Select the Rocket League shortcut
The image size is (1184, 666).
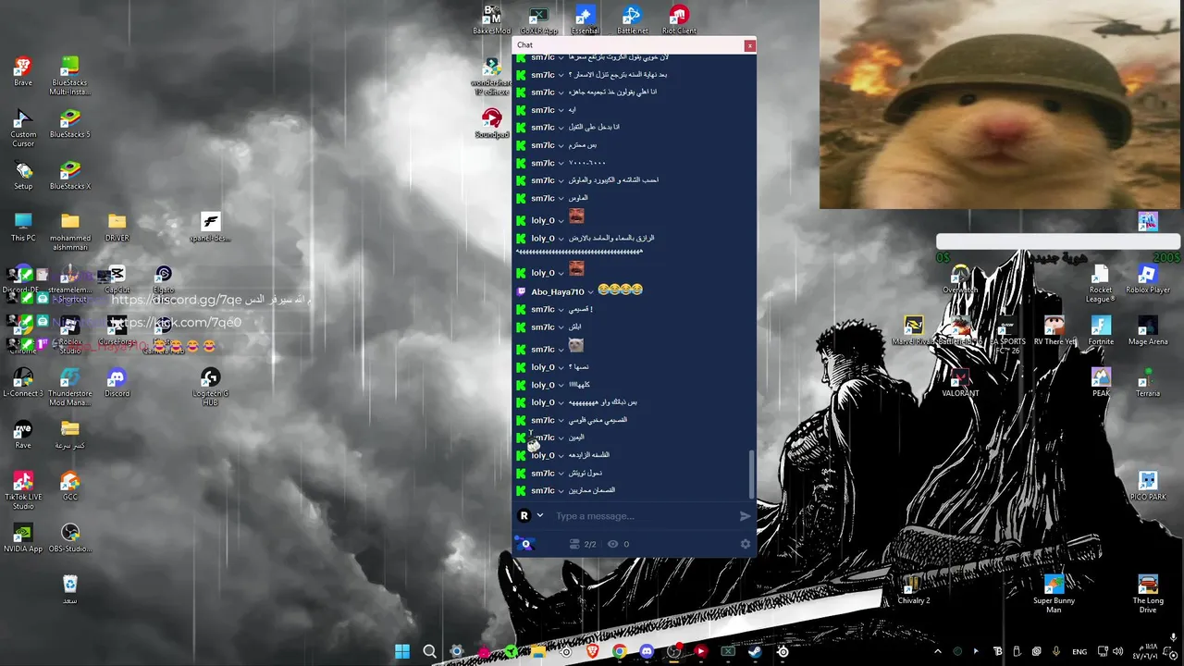coord(1100,283)
